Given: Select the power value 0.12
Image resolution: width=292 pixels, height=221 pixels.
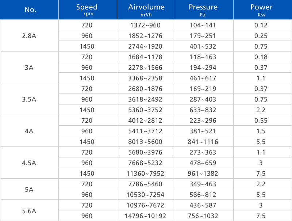Looking at the screenshot, I should (261, 25).
